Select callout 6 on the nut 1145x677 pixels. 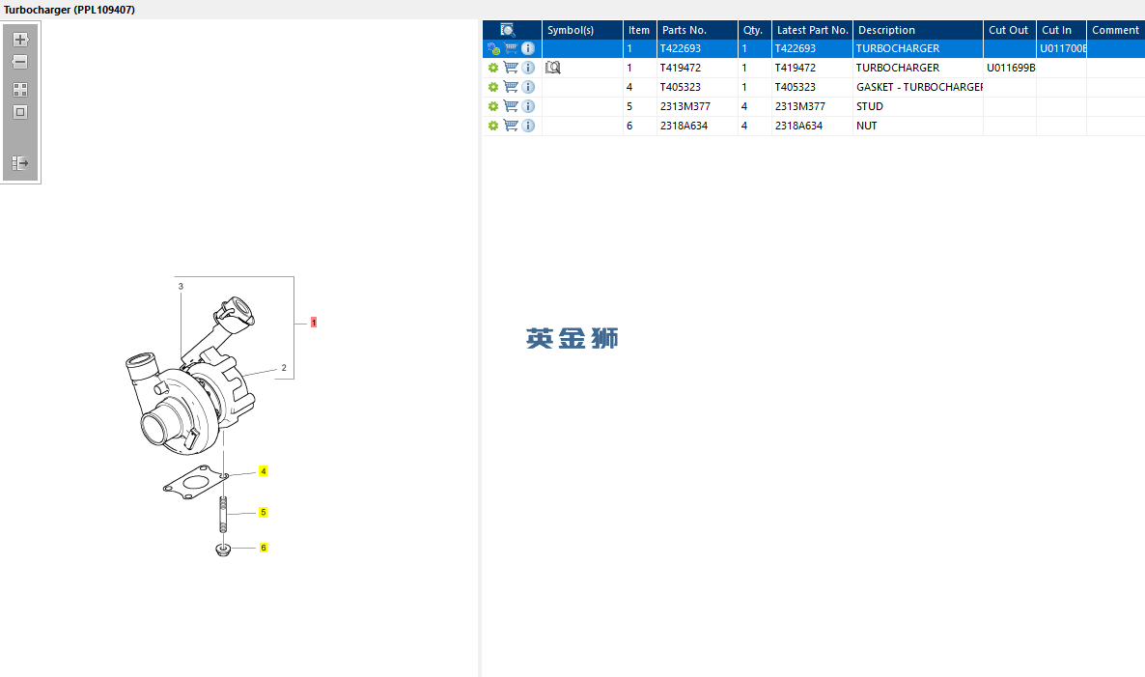coord(263,548)
